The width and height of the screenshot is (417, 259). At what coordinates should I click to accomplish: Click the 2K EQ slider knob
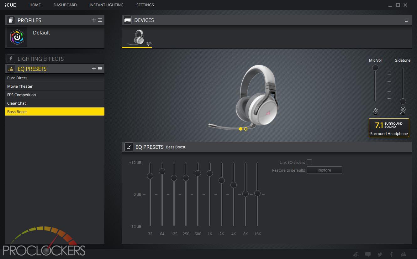(x=222, y=180)
